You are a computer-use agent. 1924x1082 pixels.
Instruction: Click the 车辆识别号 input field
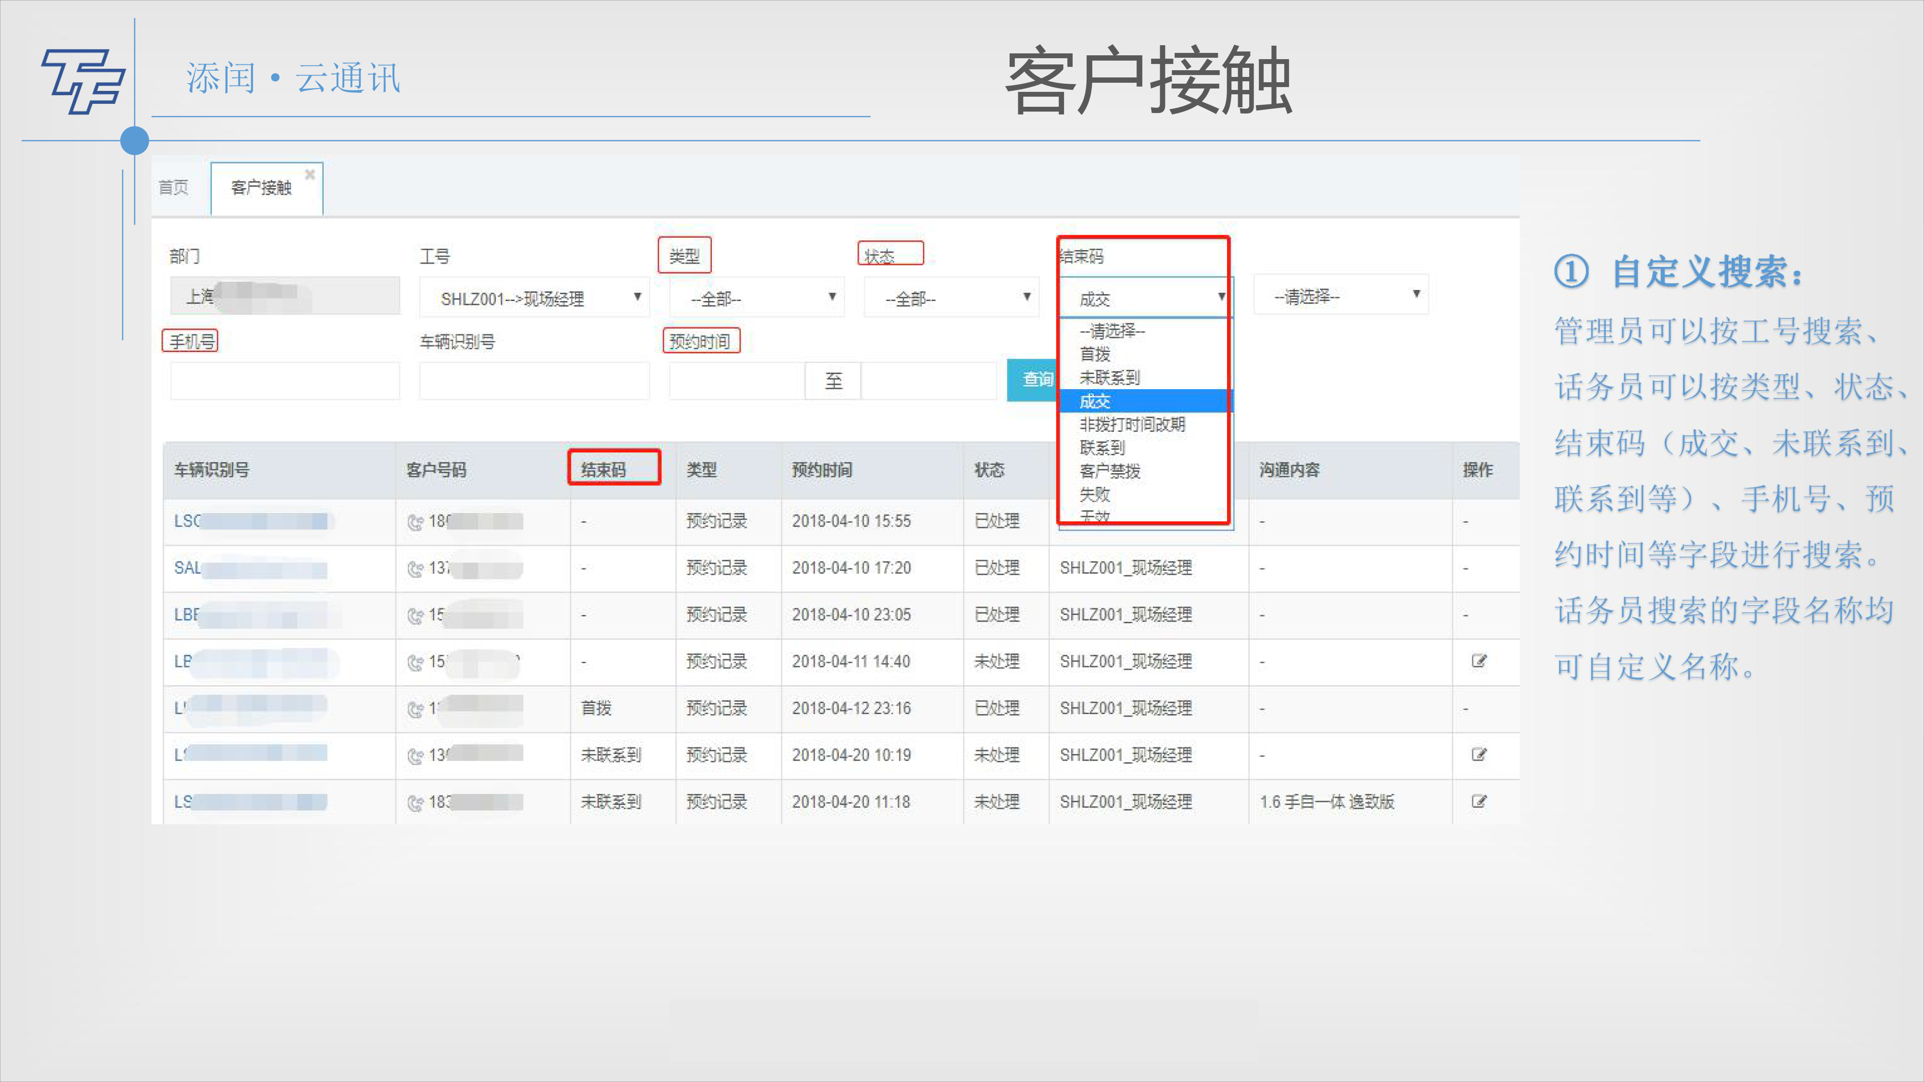click(534, 381)
